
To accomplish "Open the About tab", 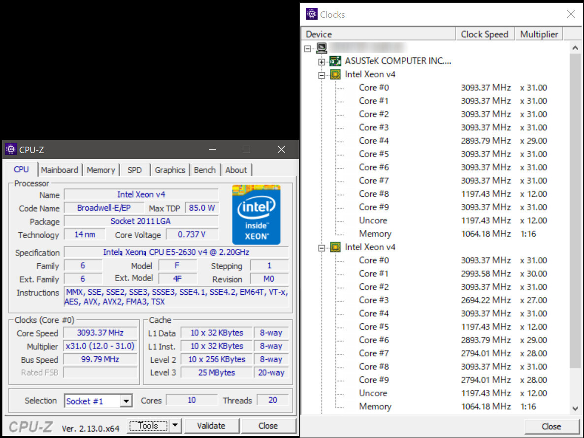I will click(x=236, y=170).
